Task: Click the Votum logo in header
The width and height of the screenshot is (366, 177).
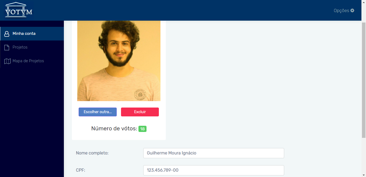Action: click(x=19, y=10)
